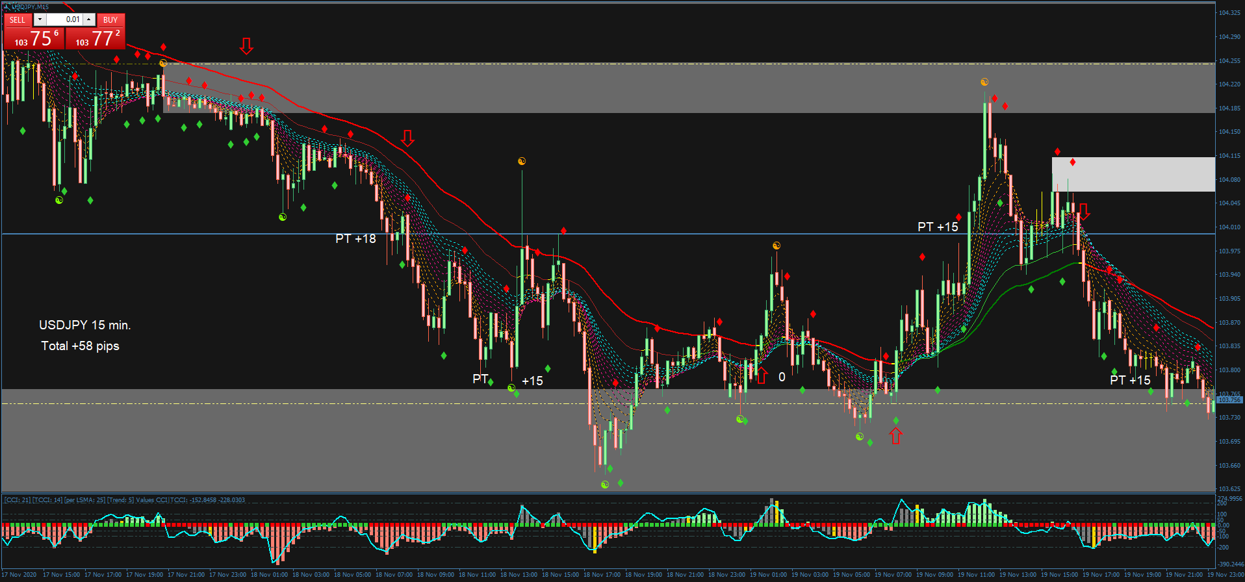Click the CCI/TCCI indicator label in sub-window
1245x582 pixels.
pos(124,500)
